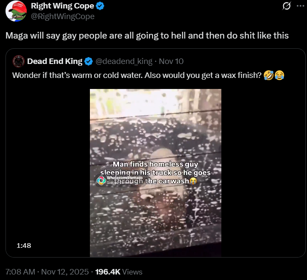Click the video caption about homeless guy
Image resolution: width=307 pixels, height=280 pixels.
(x=156, y=173)
